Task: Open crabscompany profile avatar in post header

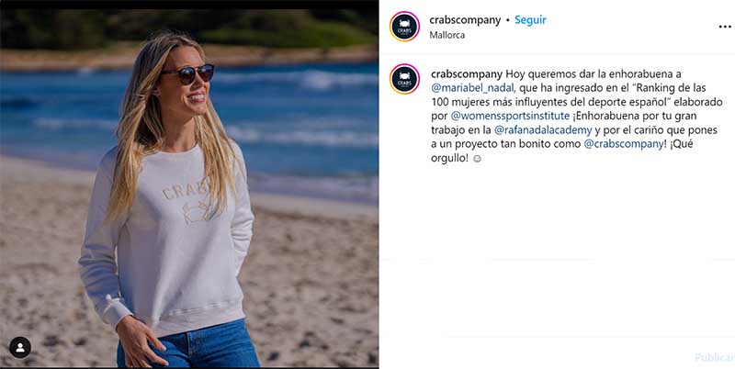Action: (x=404, y=27)
